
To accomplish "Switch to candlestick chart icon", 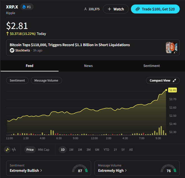I will tap(14, 150).
